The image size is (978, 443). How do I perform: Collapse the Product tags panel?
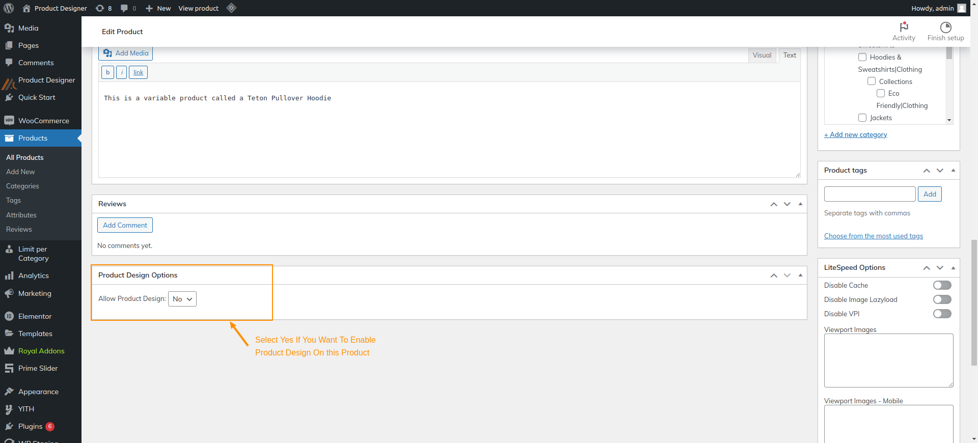[x=953, y=170]
